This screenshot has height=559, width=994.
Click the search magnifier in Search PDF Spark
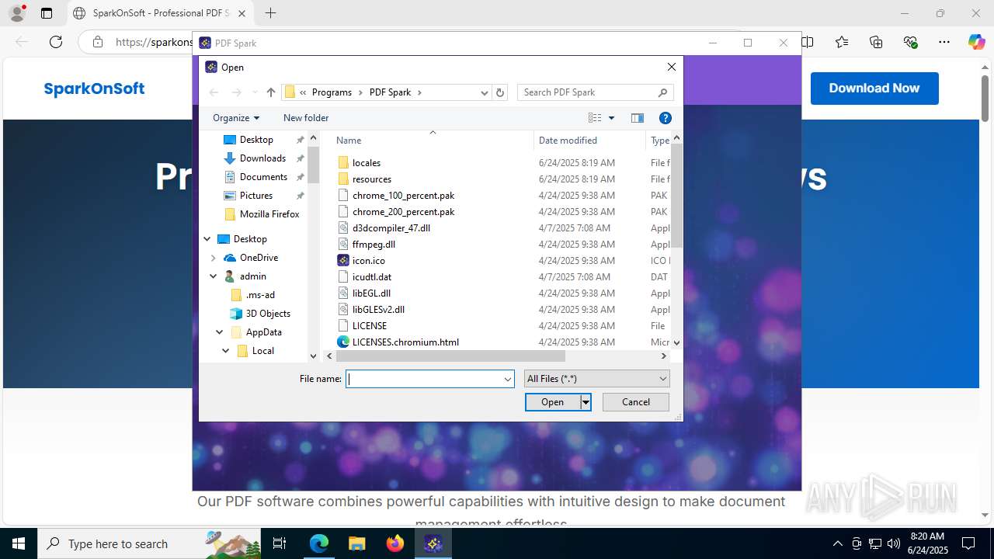coord(662,92)
